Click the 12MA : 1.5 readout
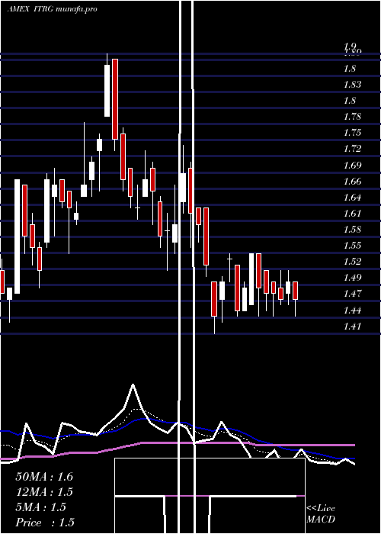The width and height of the screenshot is (381, 534). click(44, 492)
